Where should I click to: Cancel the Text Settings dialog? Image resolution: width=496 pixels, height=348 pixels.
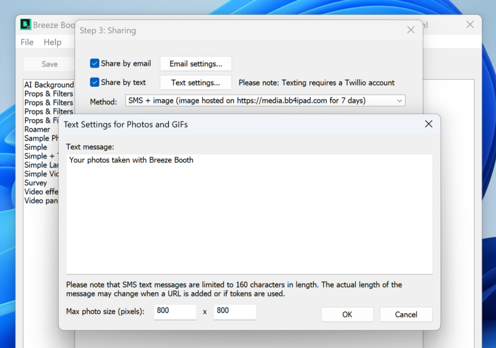[x=406, y=314]
